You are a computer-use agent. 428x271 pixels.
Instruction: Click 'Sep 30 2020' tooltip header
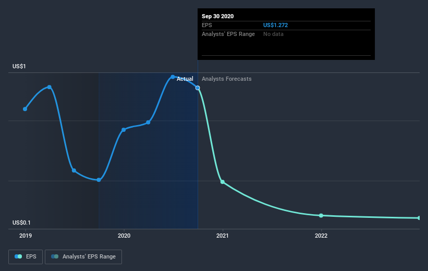[x=217, y=16]
